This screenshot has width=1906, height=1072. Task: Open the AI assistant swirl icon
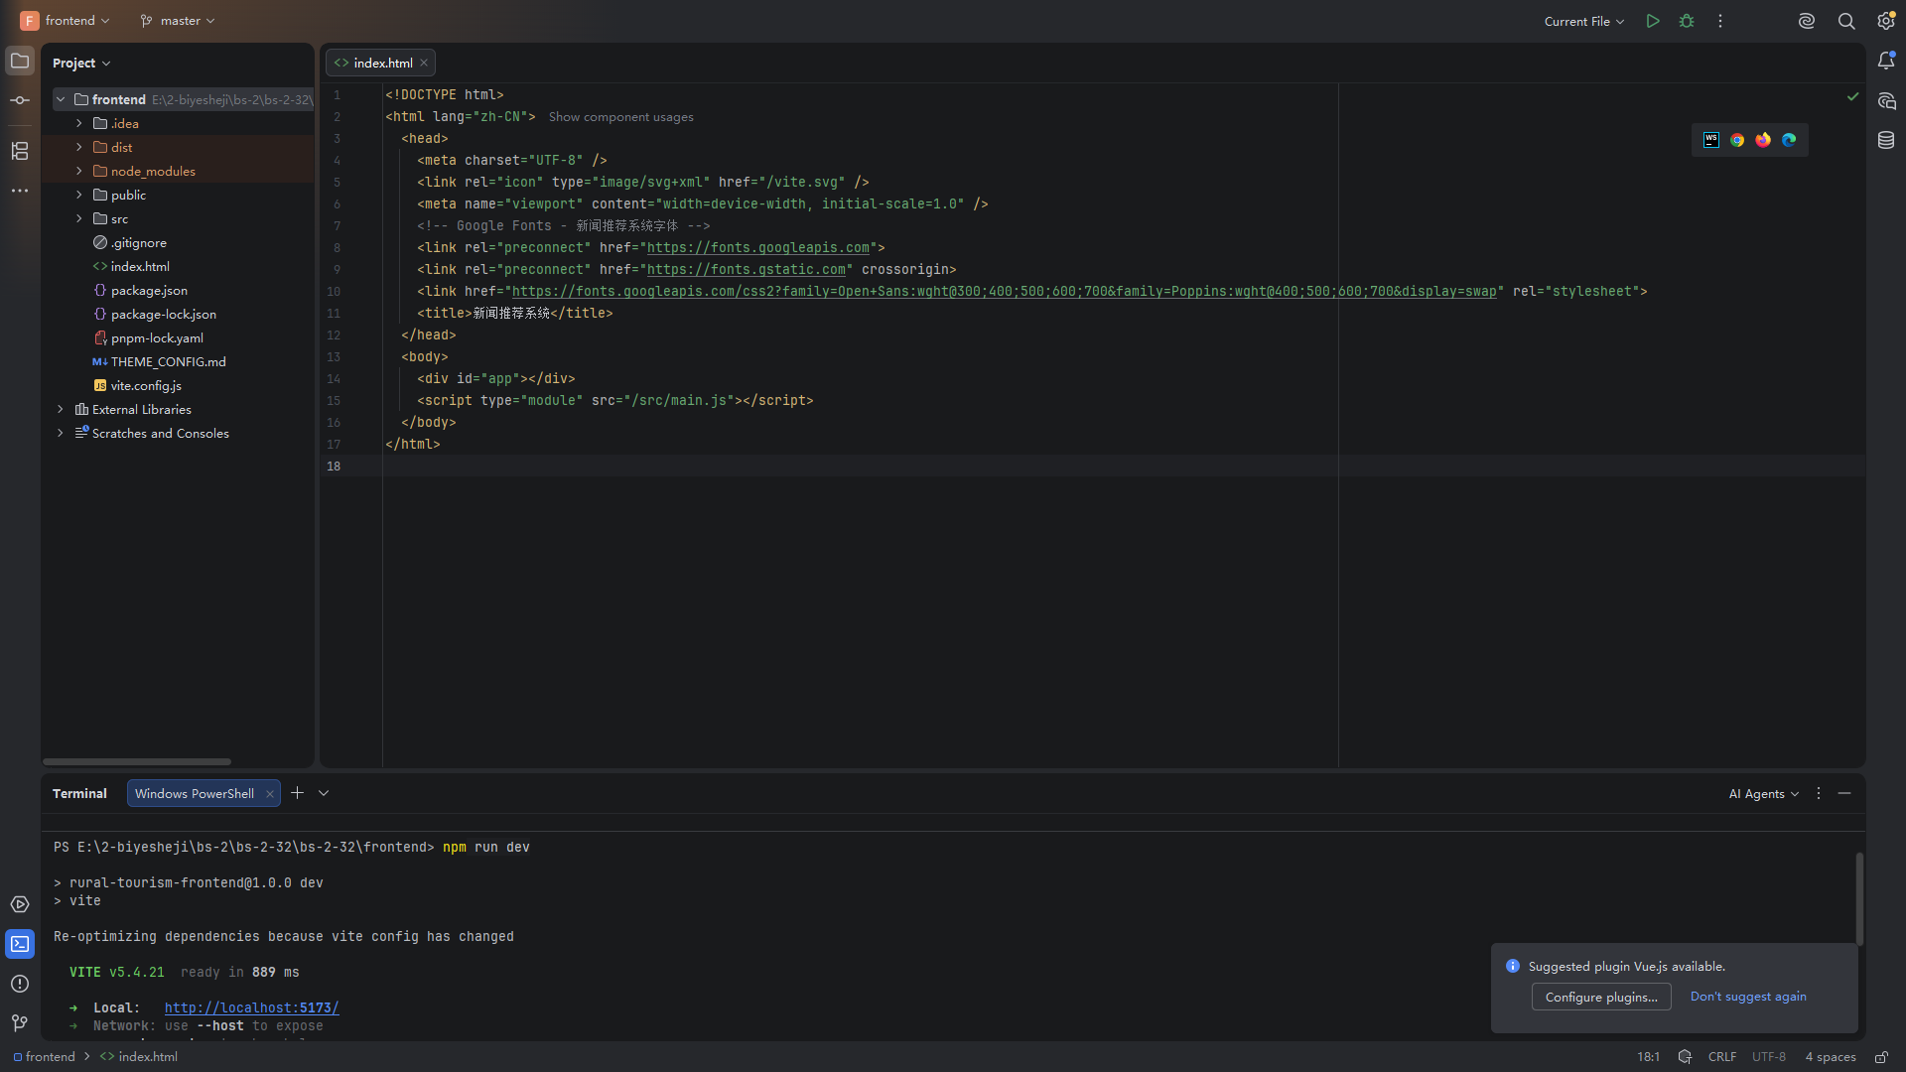click(1807, 21)
